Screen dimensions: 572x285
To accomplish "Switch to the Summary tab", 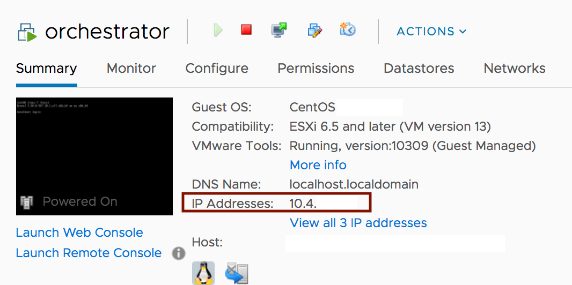I will click(x=46, y=69).
